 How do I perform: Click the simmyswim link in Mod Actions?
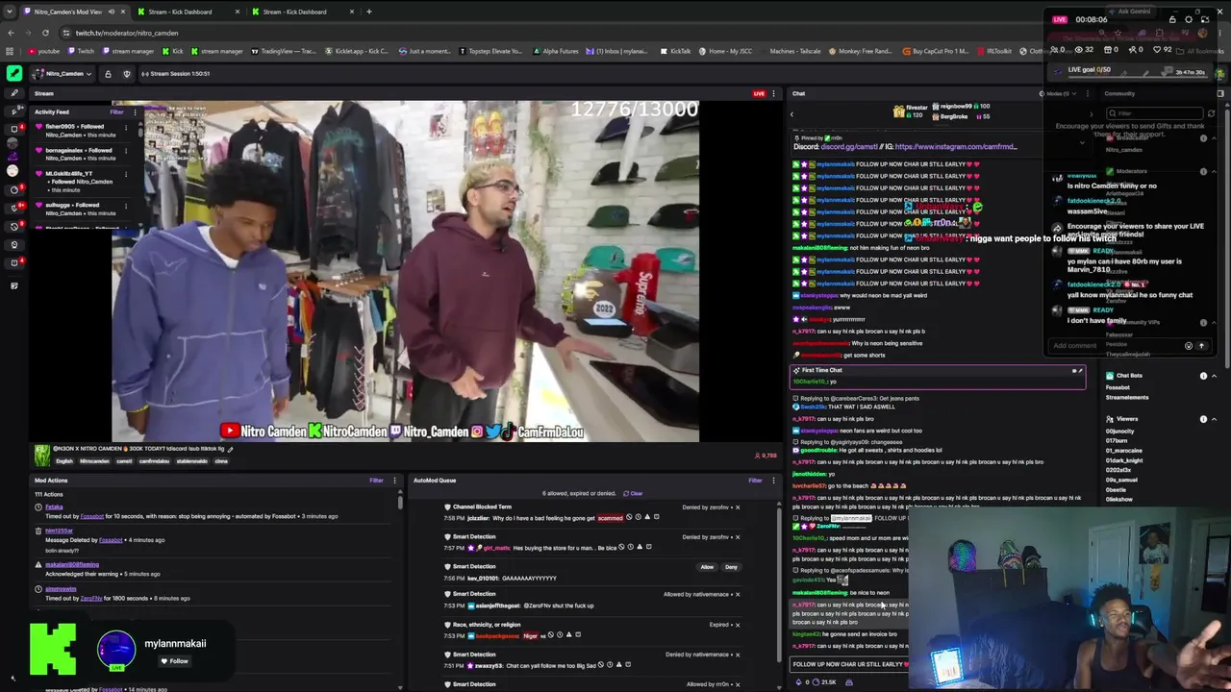[x=61, y=588]
